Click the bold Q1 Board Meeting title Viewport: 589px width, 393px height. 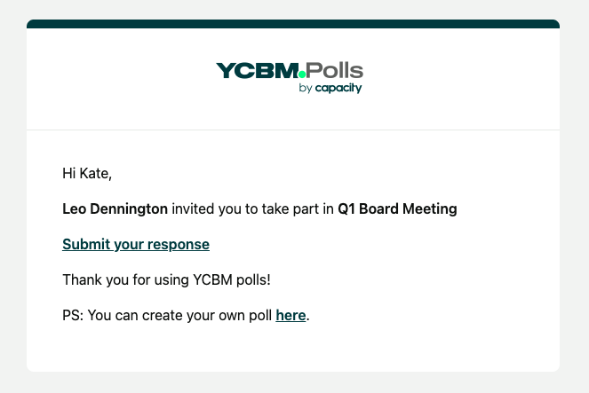[397, 209]
